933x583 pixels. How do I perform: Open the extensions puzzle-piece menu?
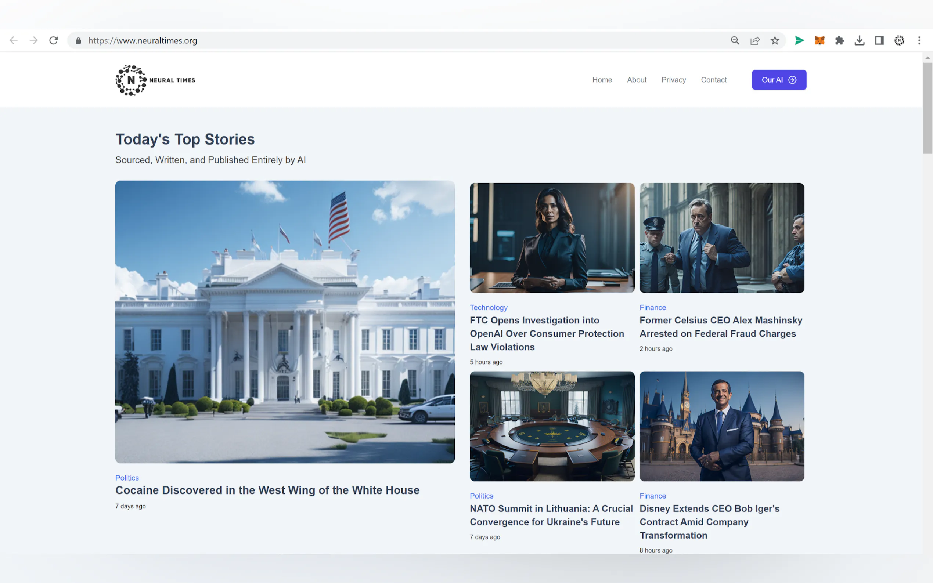[839, 40]
